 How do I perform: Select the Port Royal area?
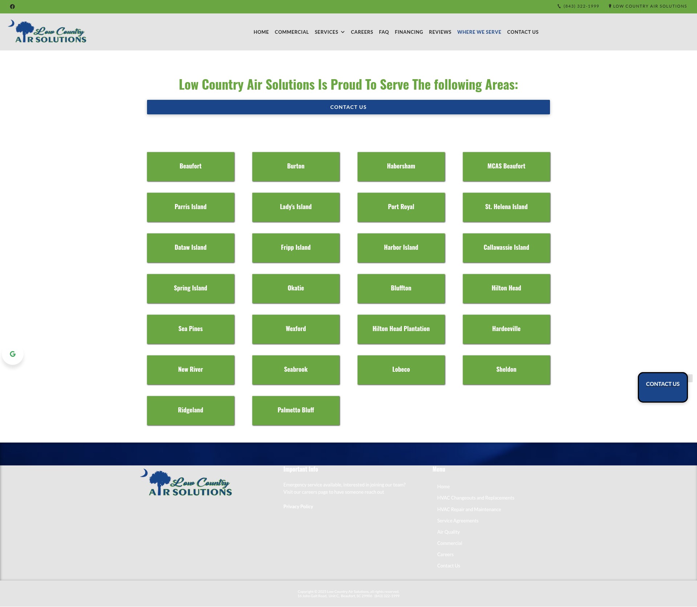click(401, 207)
